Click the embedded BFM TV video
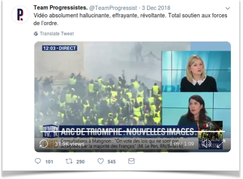Image resolution: width=243 pixels, height=179 pixels. coord(132,97)
